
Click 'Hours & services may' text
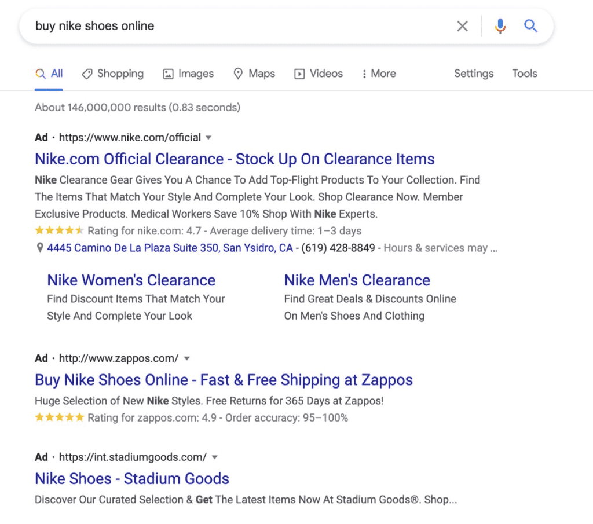(x=435, y=248)
